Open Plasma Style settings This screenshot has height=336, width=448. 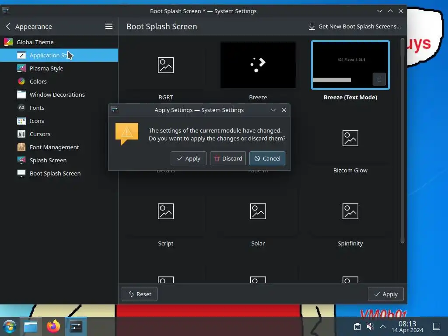59,68
